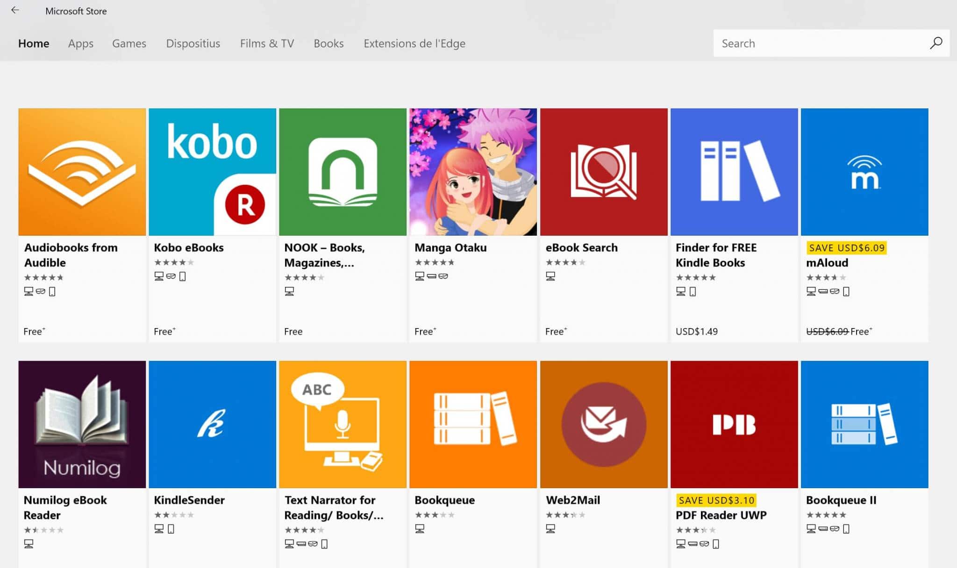Image resolution: width=957 pixels, height=568 pixels.
Task: Open the Numilog open-book icon
Action: click(x=82, y=424)
